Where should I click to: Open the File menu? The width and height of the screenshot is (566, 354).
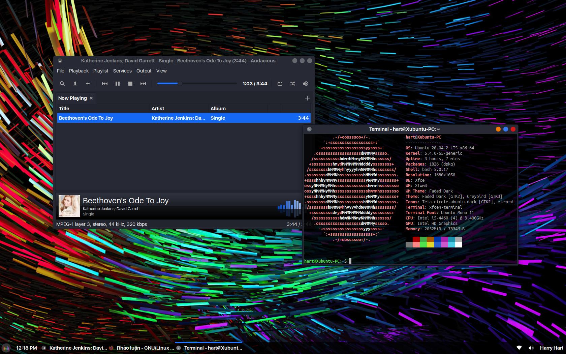tap(61, 71)
